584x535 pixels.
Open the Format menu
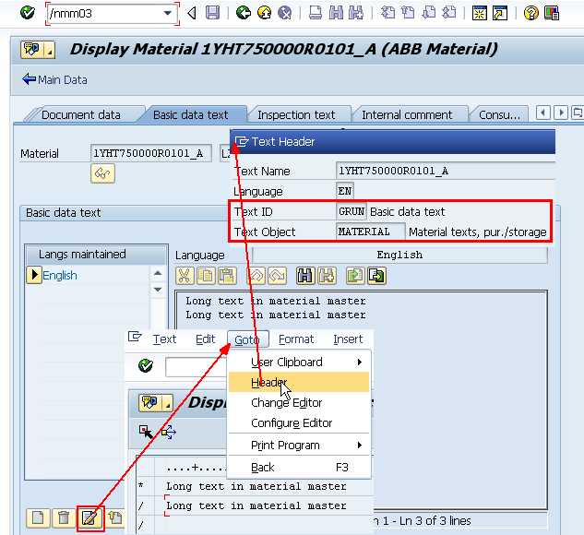[296, 339]
